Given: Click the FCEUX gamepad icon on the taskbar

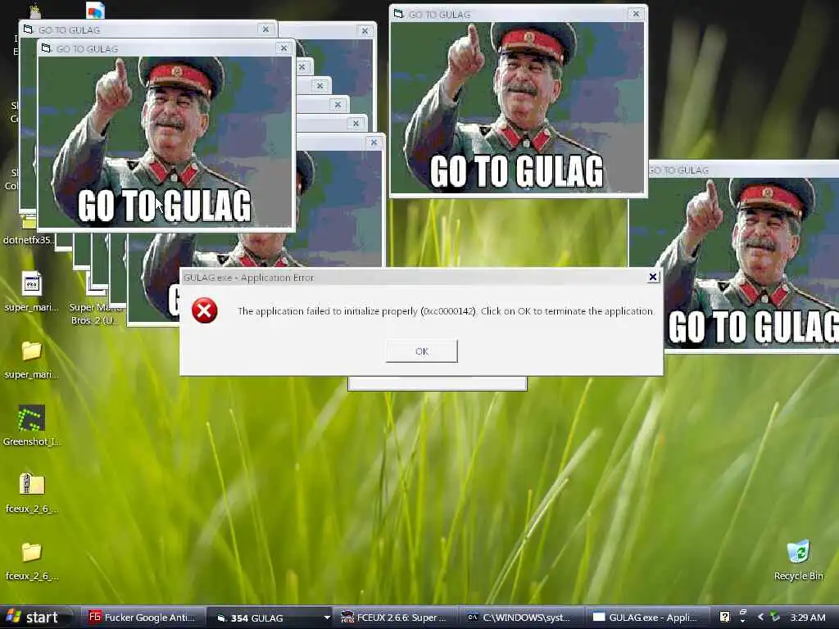Looking at the screenshot, I should (347, 618).
